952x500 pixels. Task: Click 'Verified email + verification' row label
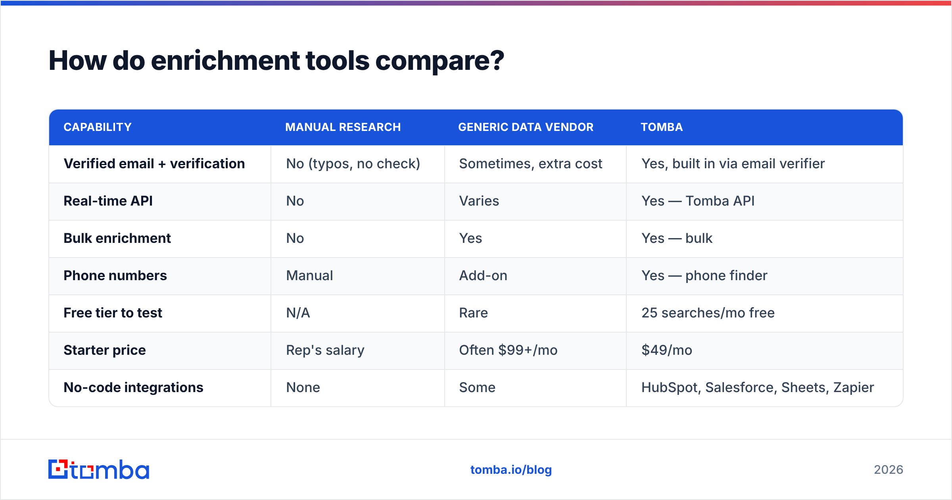(x=154, y=163)
